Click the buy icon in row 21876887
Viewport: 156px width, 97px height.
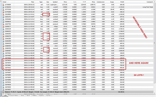(3, 73)
